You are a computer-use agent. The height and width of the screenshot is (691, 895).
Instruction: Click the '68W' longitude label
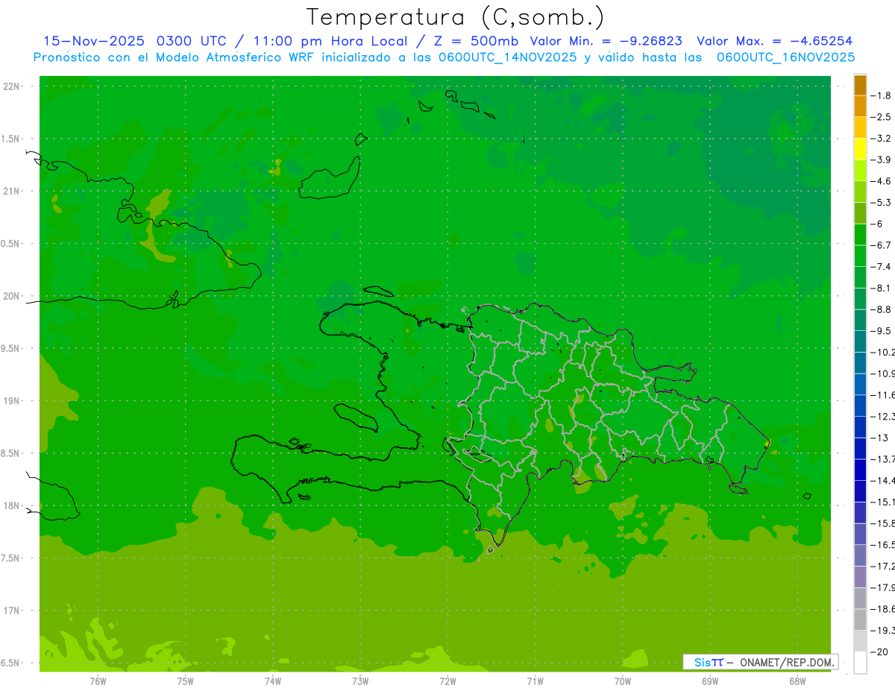[x=797, y=681]
